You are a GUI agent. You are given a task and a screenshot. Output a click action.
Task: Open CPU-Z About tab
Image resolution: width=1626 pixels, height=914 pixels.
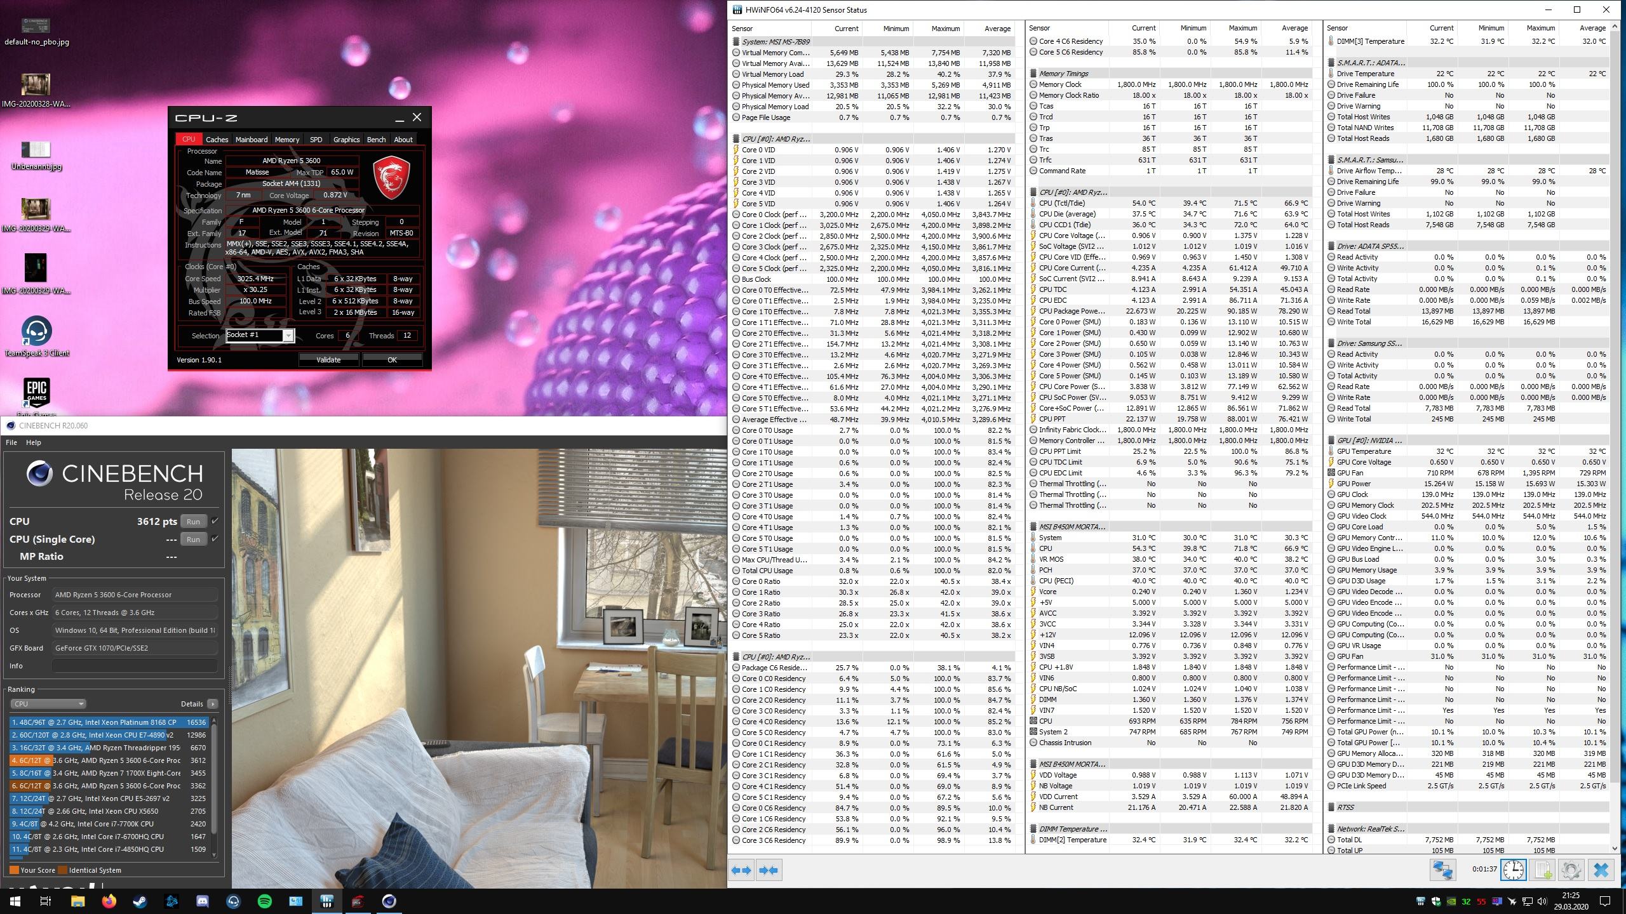[403, 139]
